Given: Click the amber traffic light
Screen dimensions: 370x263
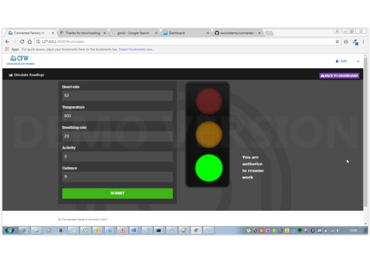Looking at the screenshot, I should 209,135.
